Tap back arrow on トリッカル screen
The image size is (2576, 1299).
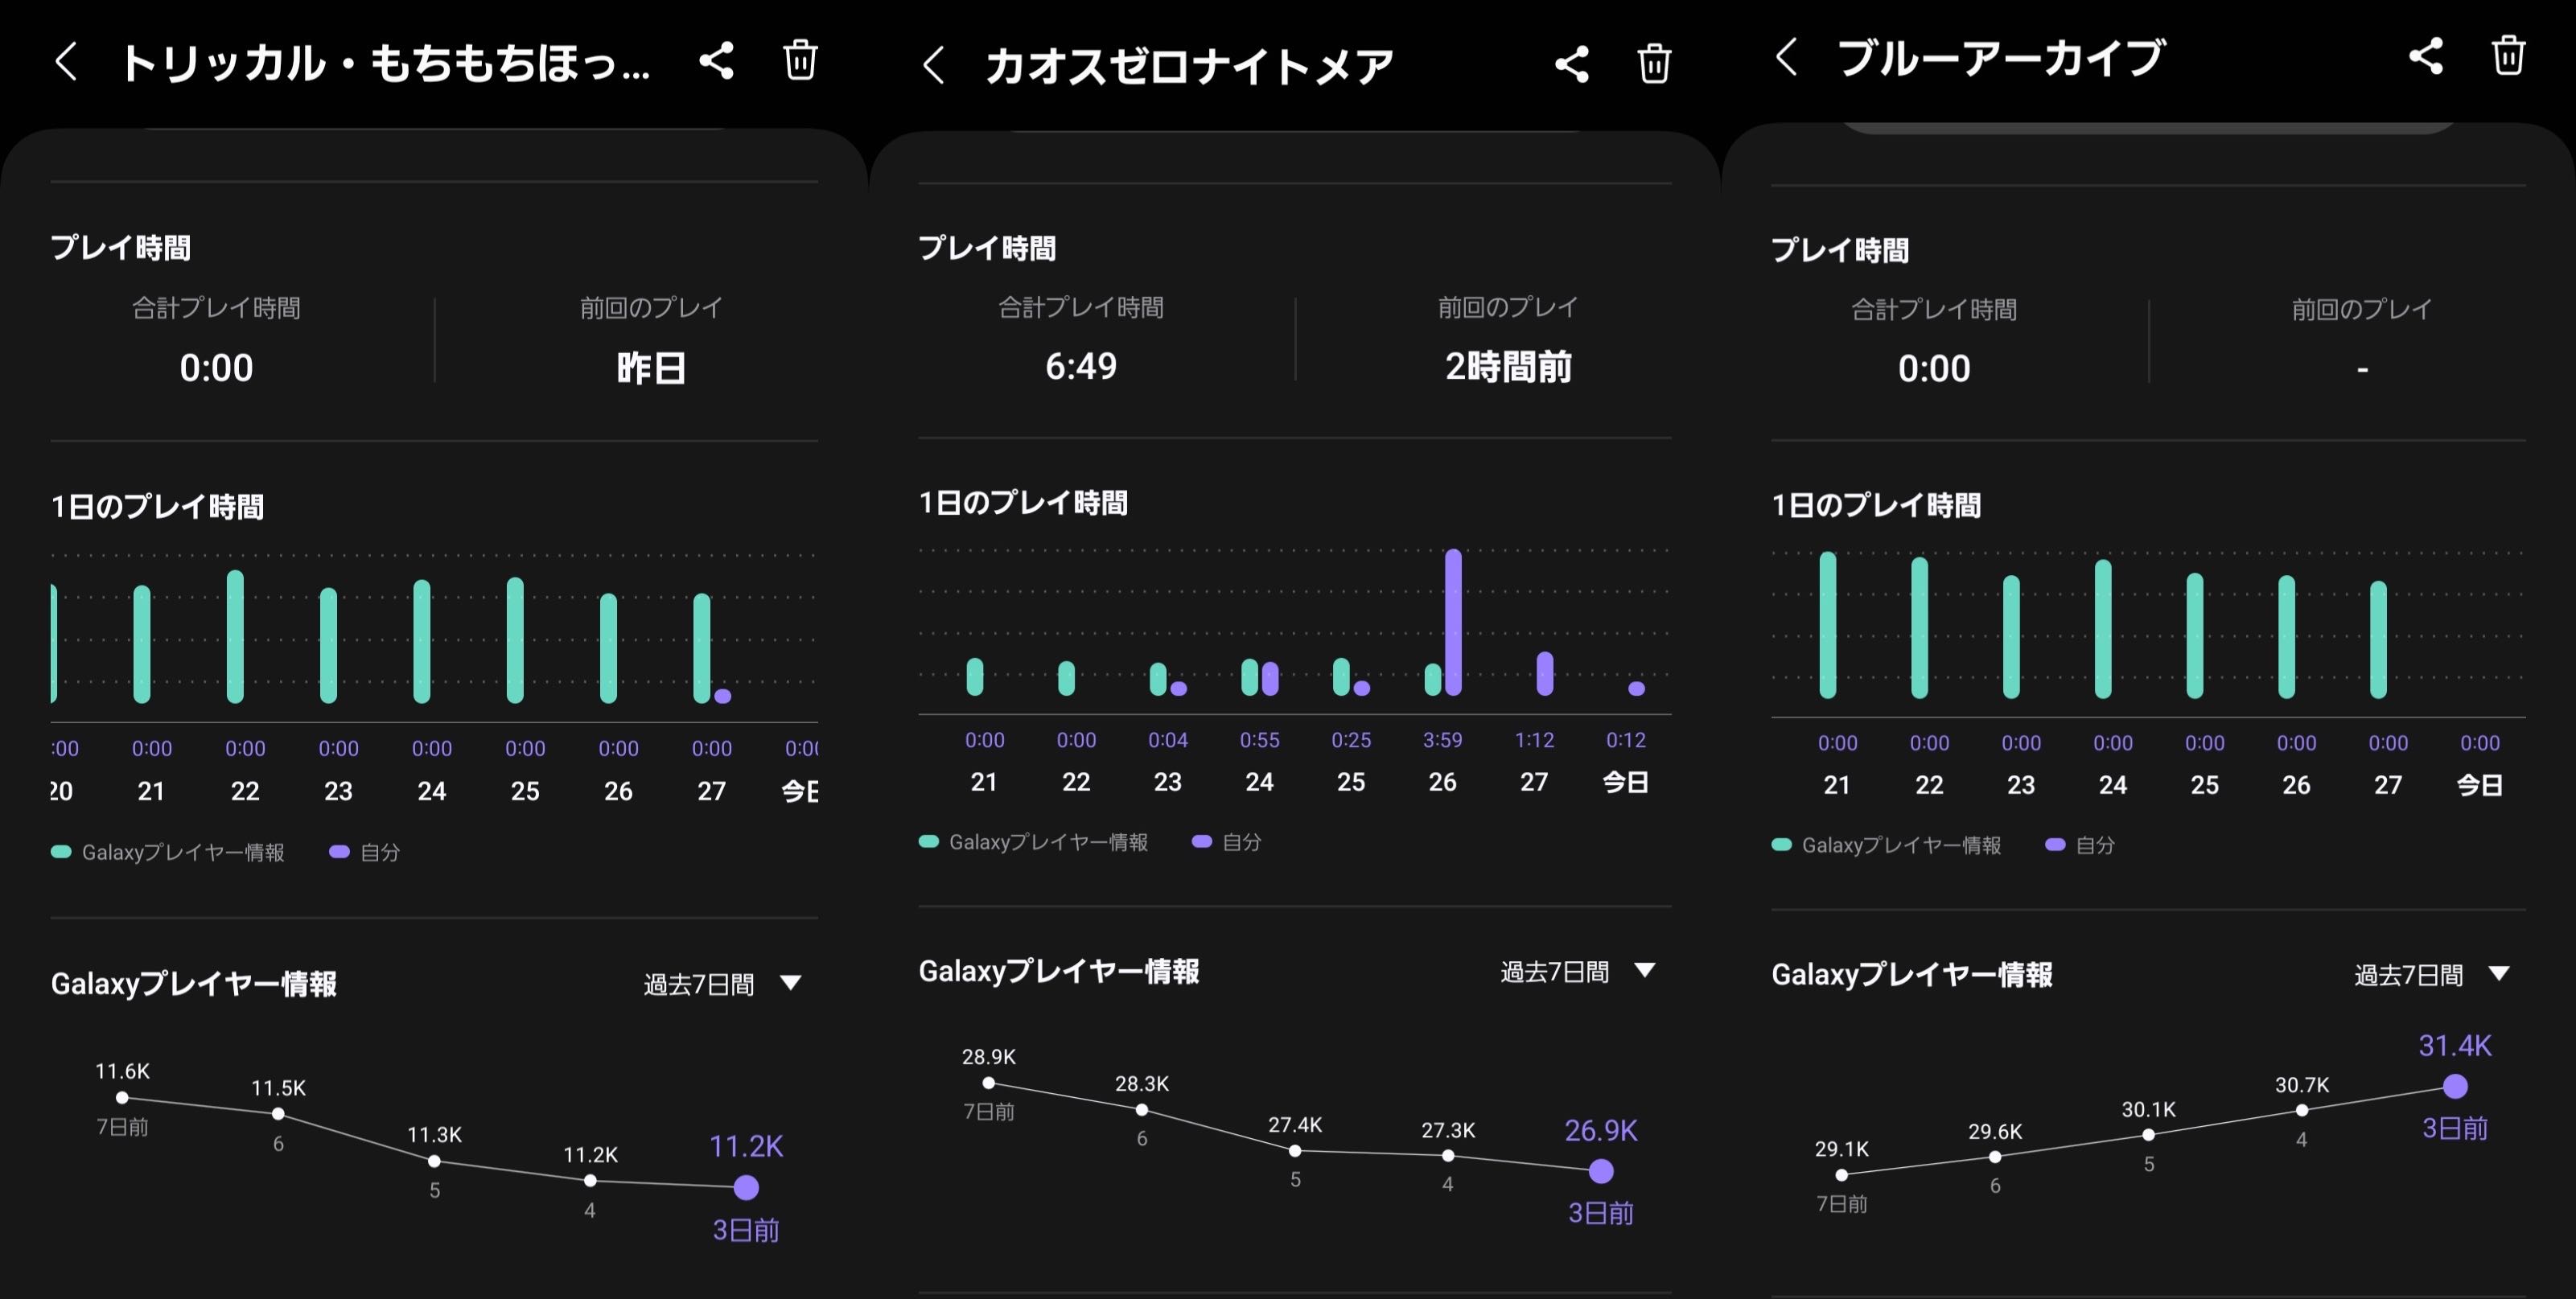coord(66,61)
